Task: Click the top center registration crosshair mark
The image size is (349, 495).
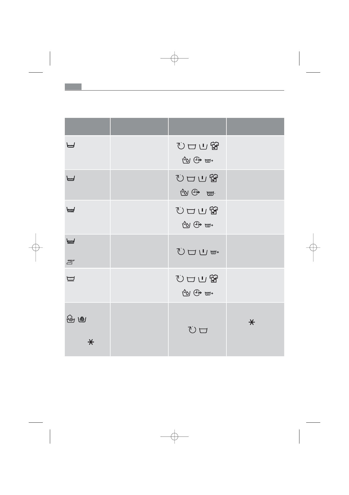Action: [174, 58]
